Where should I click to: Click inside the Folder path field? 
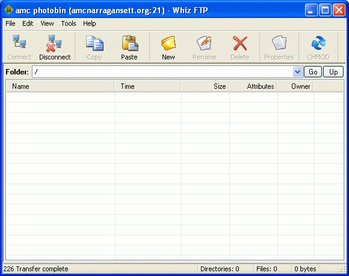(x=162, y=72)
